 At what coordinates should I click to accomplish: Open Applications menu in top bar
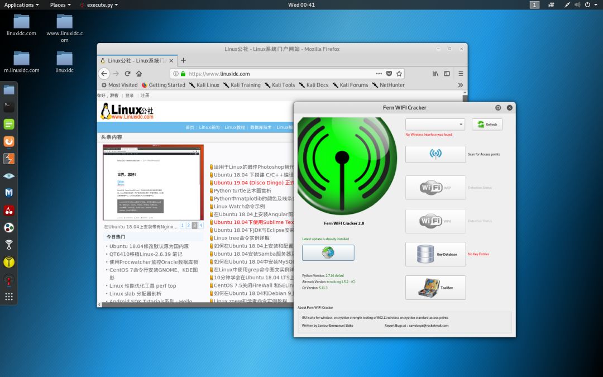point(21,4)
